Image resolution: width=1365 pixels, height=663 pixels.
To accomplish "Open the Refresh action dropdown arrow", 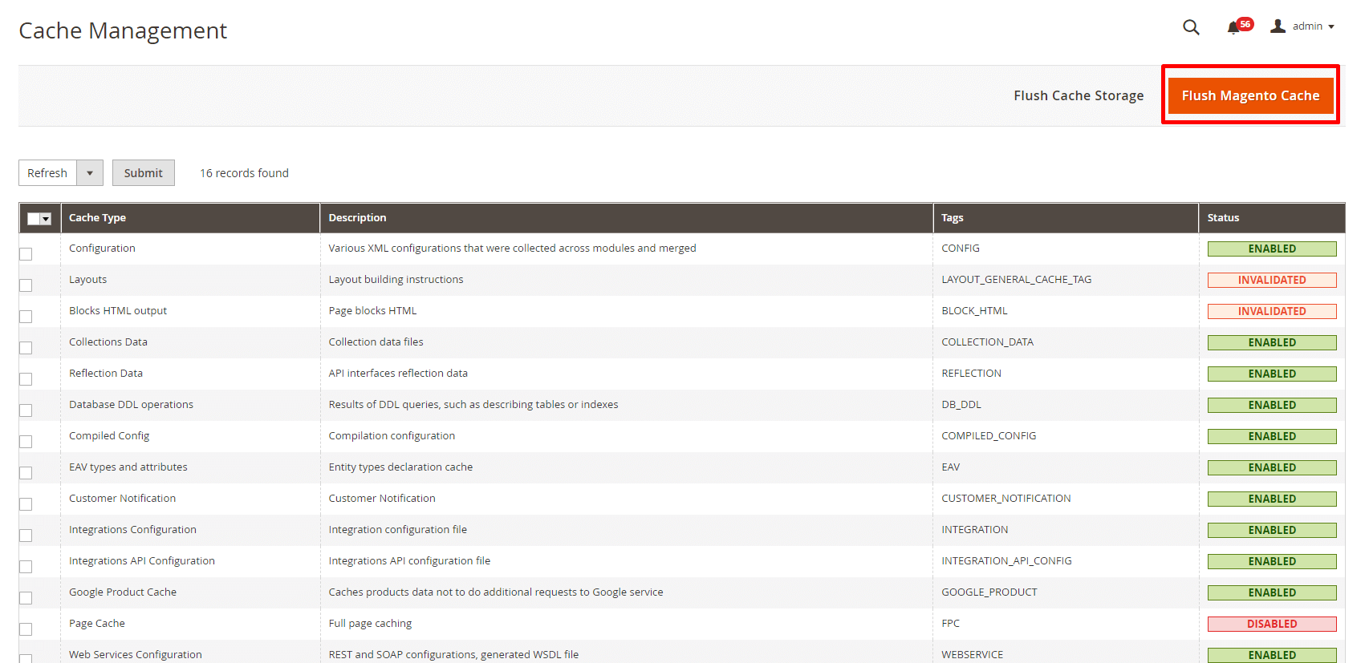I will click(x=90, y=173).
